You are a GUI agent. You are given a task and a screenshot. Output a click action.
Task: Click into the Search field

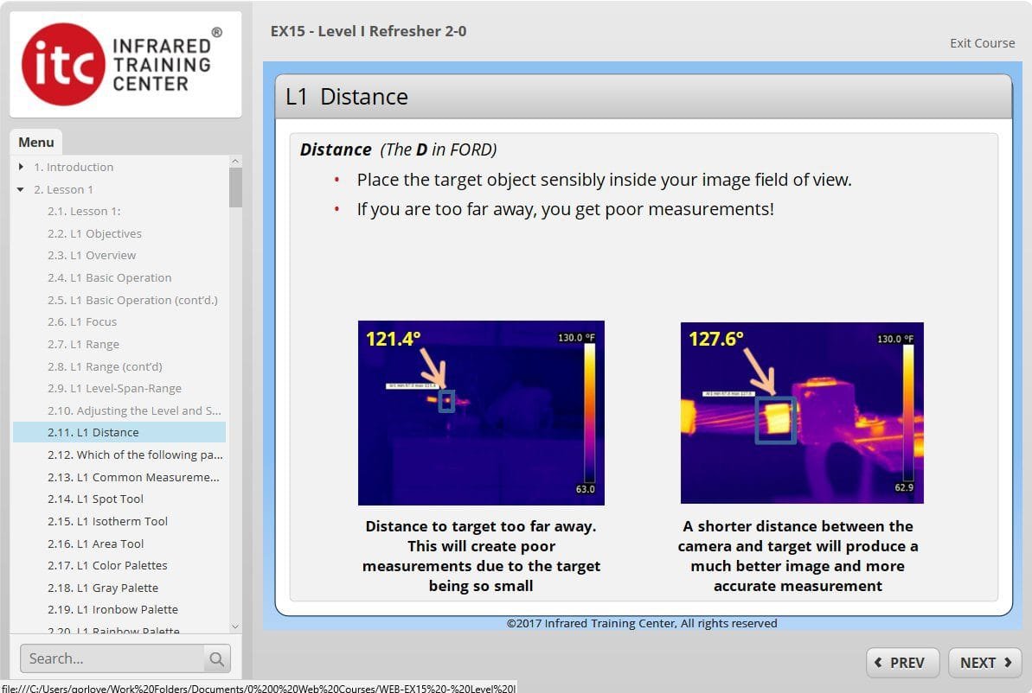(x=112, y=659)
